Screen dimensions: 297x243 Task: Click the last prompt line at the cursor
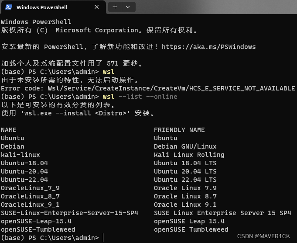tap(52, 238)
